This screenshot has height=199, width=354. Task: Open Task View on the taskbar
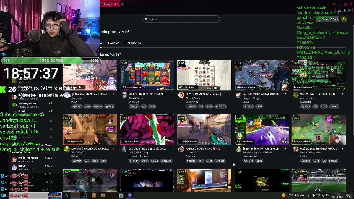pos(66,195)
